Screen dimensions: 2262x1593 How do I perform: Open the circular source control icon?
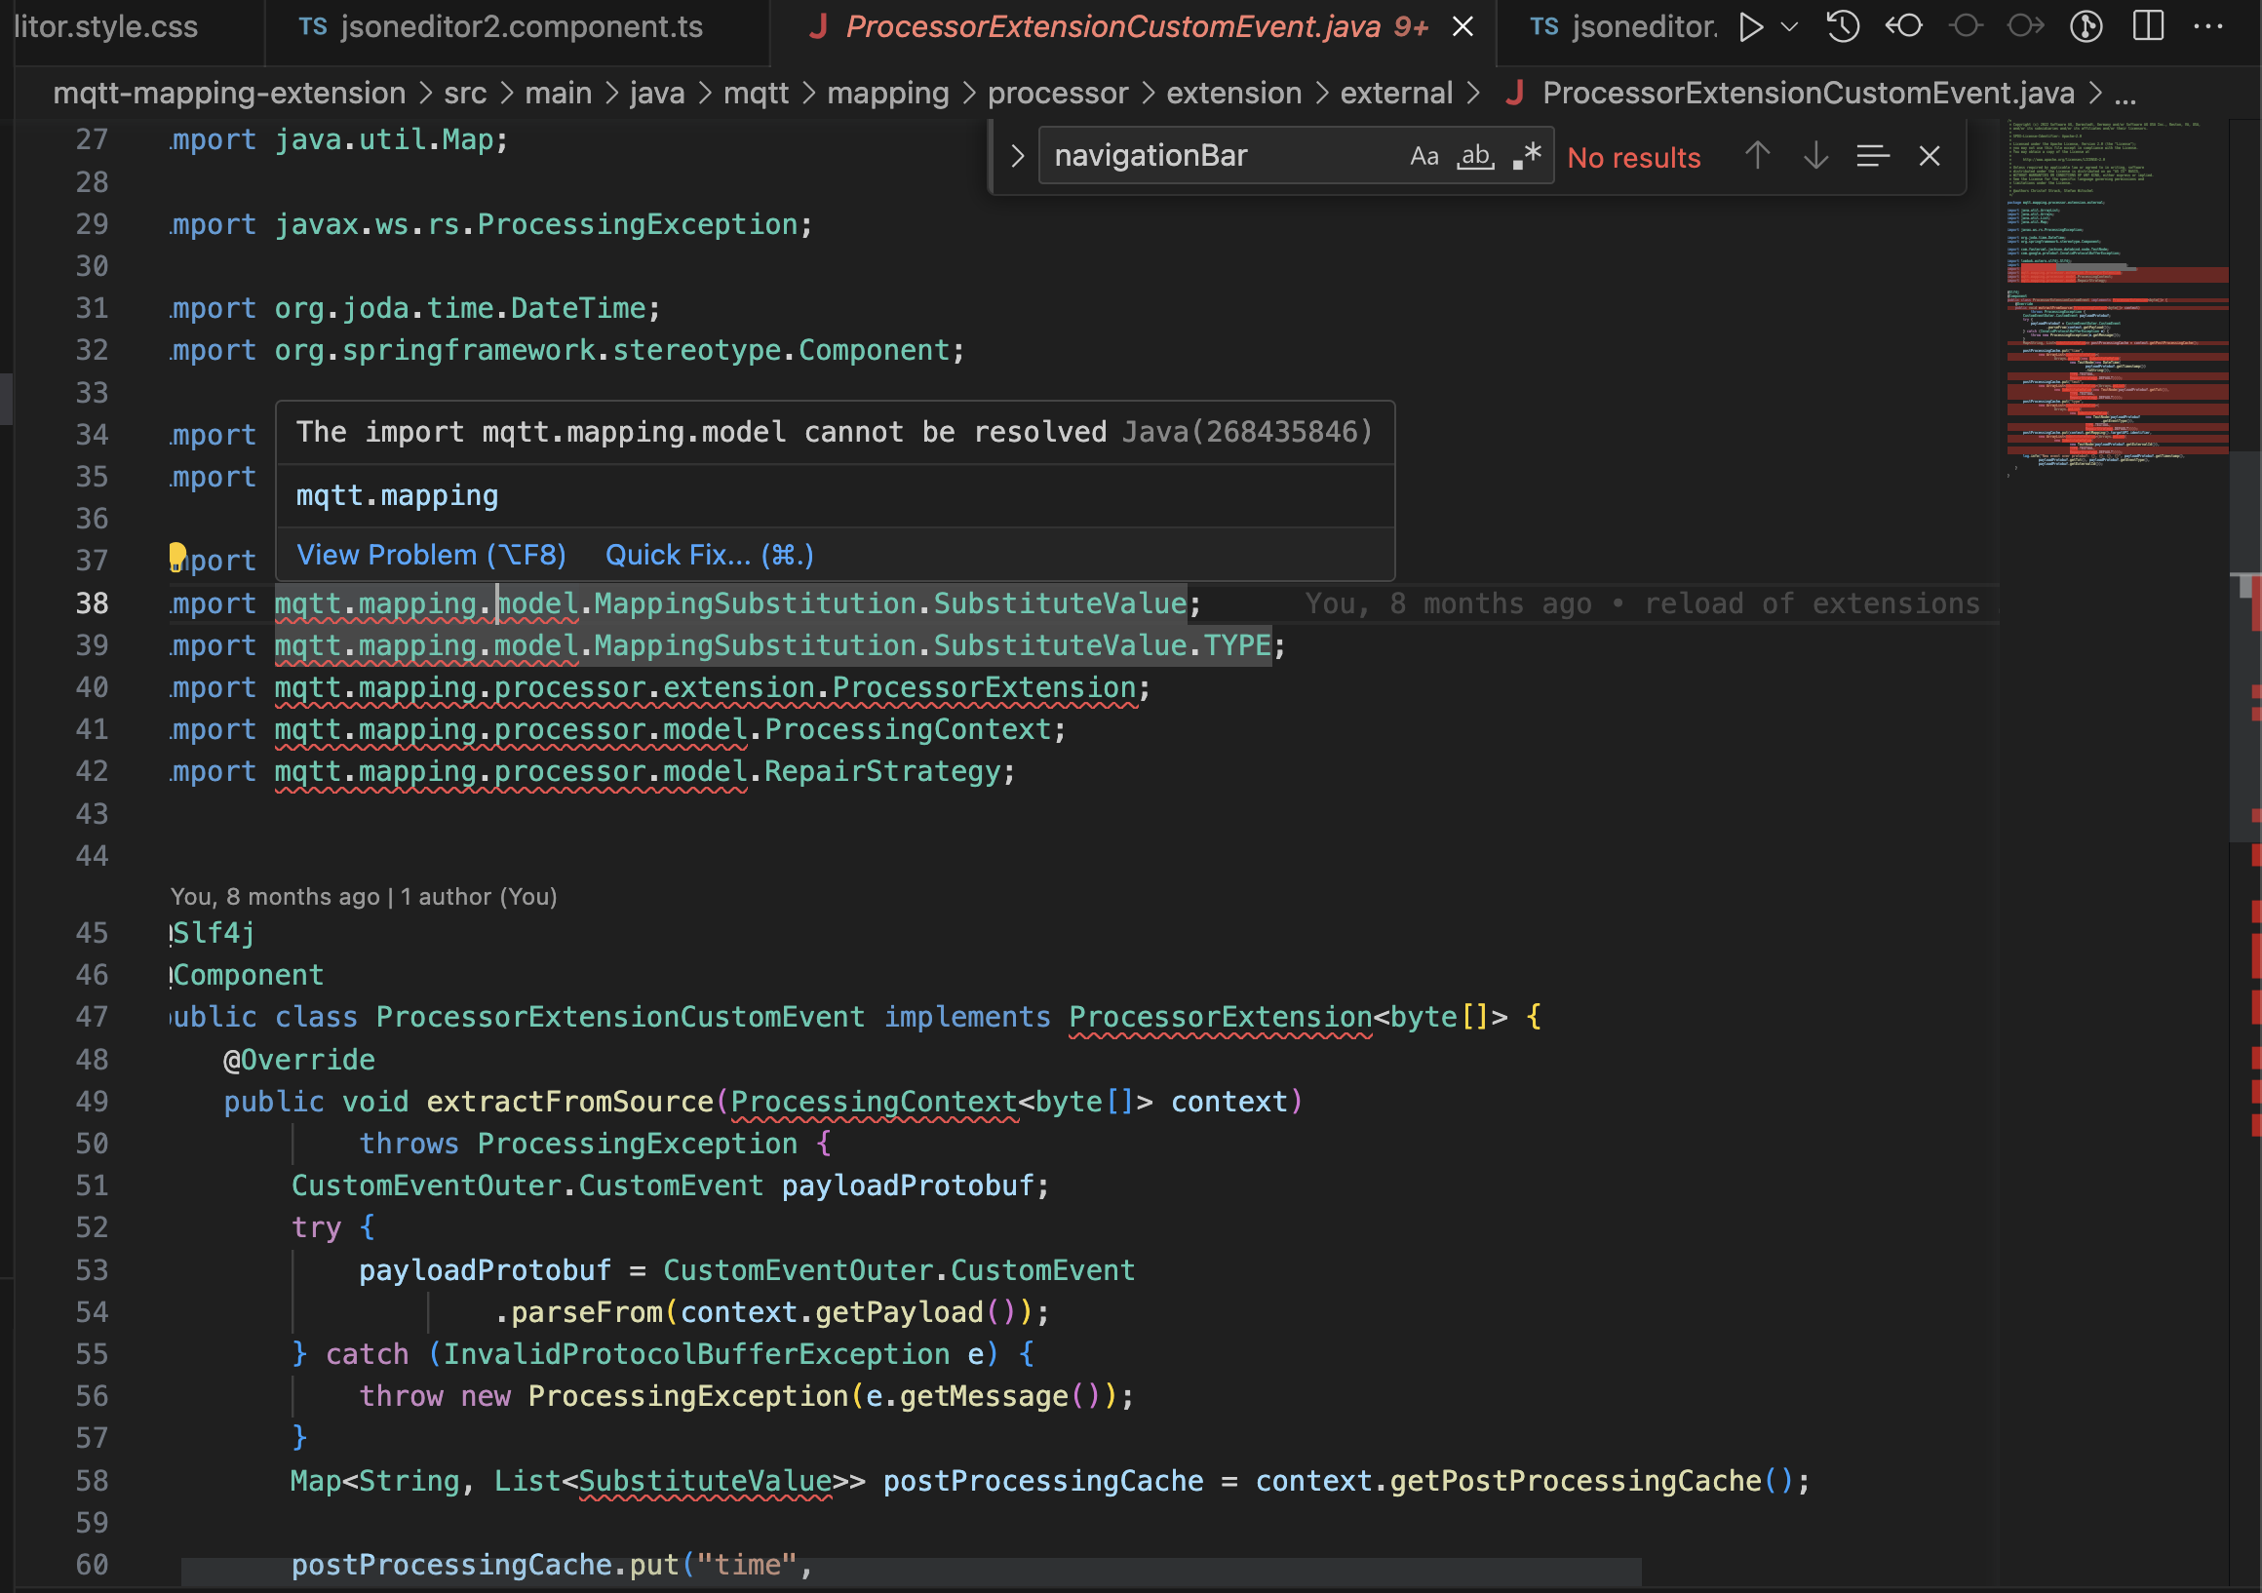pos(2086,26)
